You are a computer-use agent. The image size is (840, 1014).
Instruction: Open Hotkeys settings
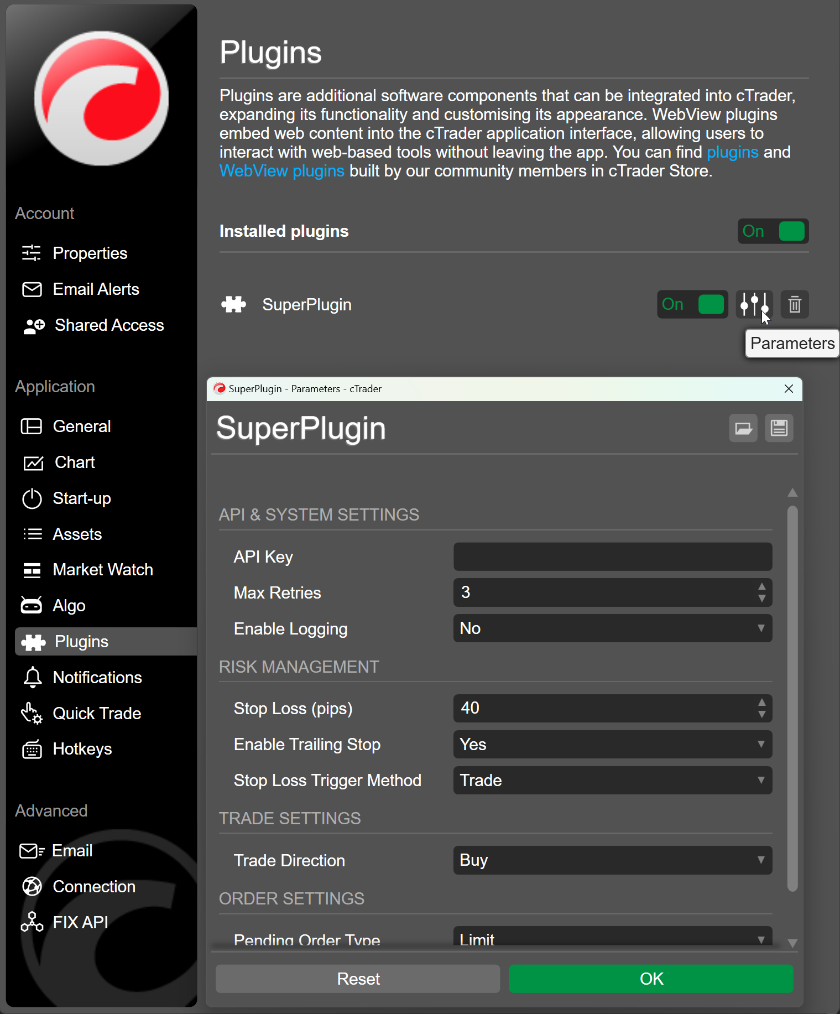pyautogui.click(x=82, y=749)
